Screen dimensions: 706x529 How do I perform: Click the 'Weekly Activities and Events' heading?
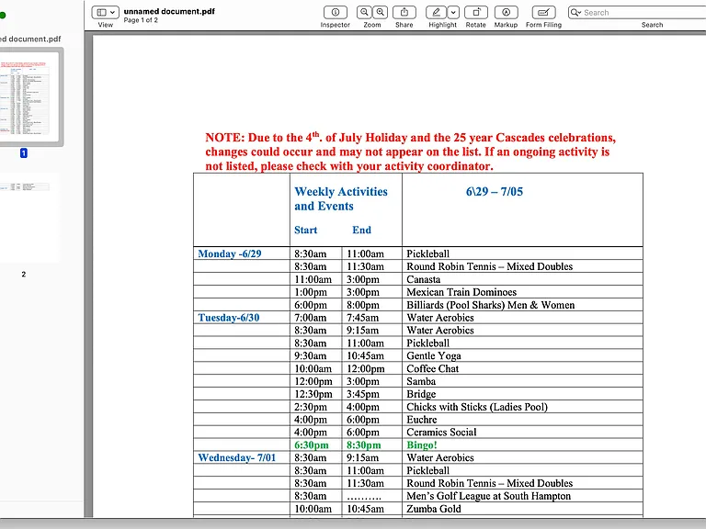[341, 198]
